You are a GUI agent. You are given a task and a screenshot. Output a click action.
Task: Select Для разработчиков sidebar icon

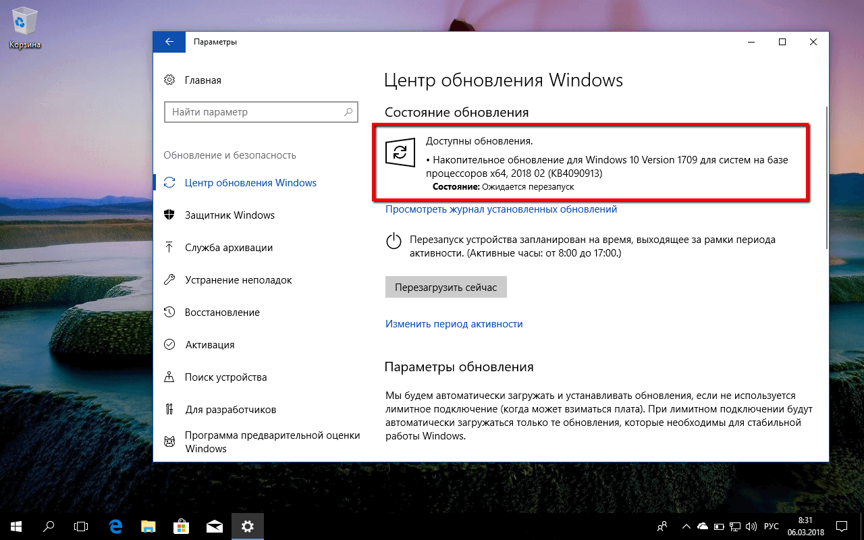point(169,409)
